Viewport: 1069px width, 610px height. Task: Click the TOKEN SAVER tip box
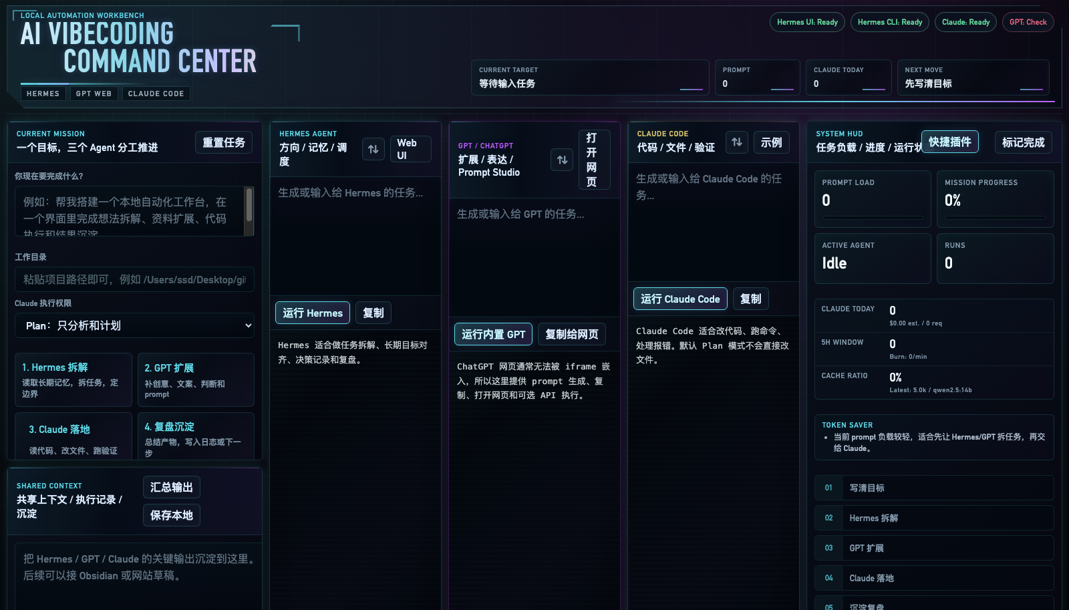click(934, 437)
